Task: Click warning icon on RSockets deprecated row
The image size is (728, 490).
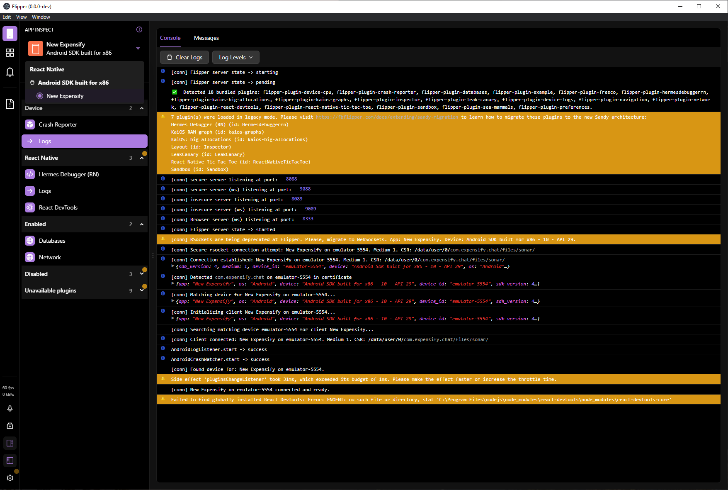Action: 163,239
